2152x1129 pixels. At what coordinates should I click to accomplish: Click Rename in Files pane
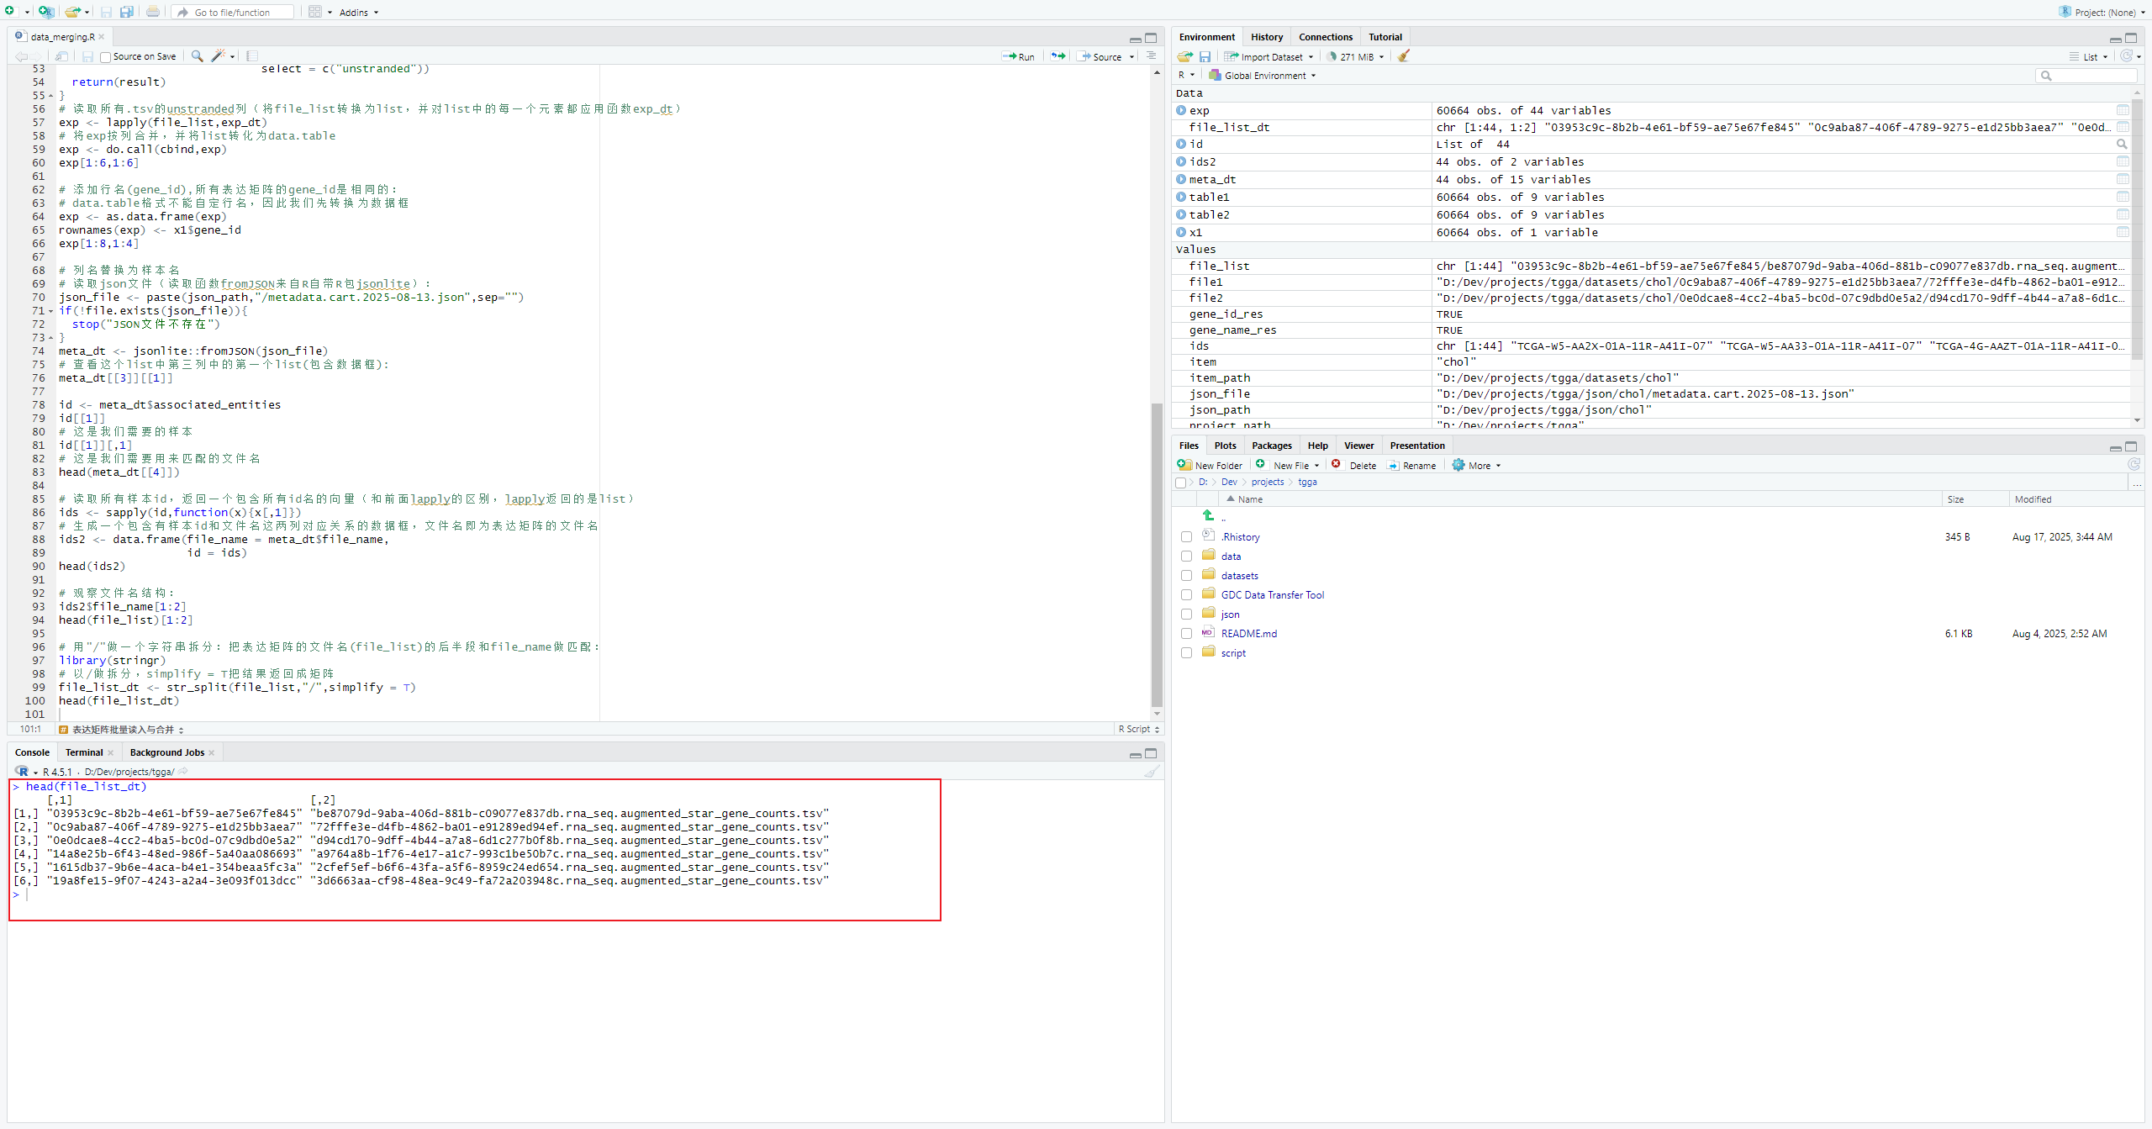1411,465
